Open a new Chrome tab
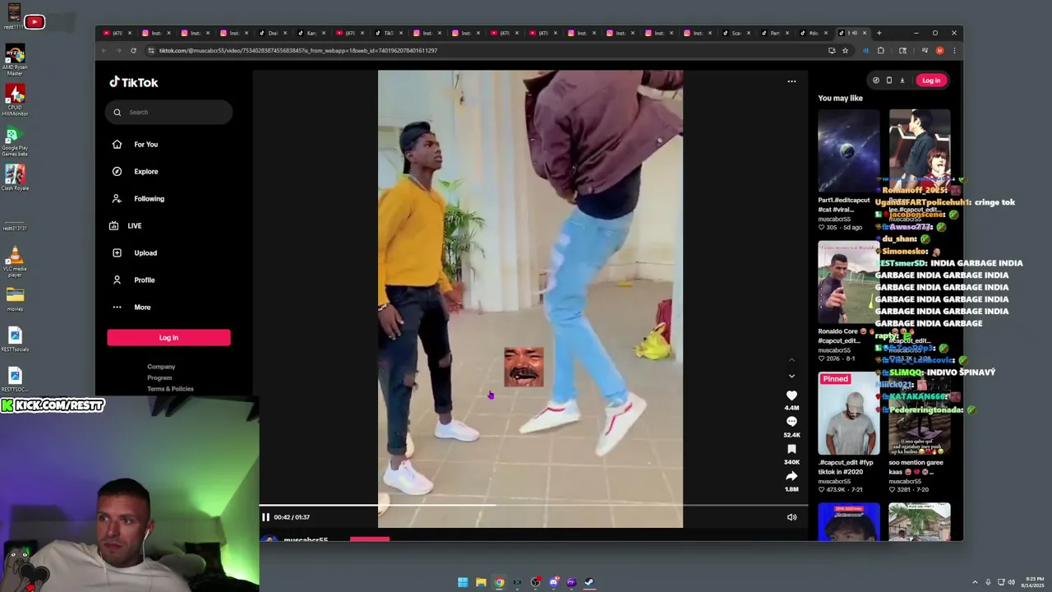Viewport: 1052px width, 592px height. point(879,33)
